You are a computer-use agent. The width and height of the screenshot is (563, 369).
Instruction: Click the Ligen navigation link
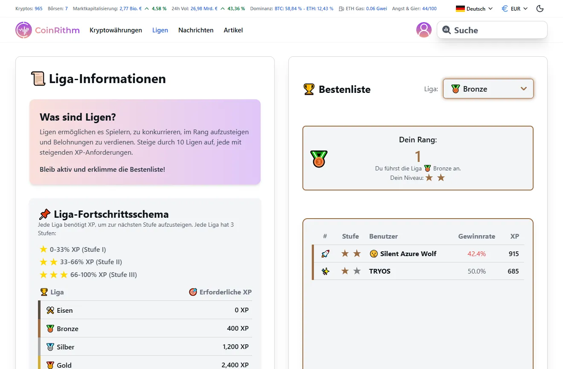pos(160,30)
